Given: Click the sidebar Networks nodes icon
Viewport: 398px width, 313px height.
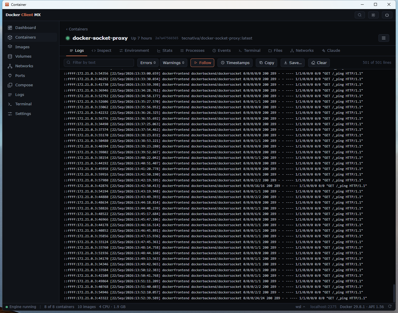Looking at the screenshot, I should [10, 66].
